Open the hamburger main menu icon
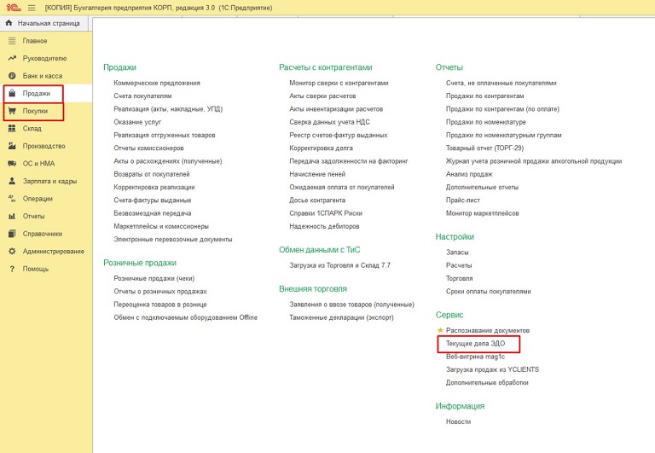 [32, 8]
